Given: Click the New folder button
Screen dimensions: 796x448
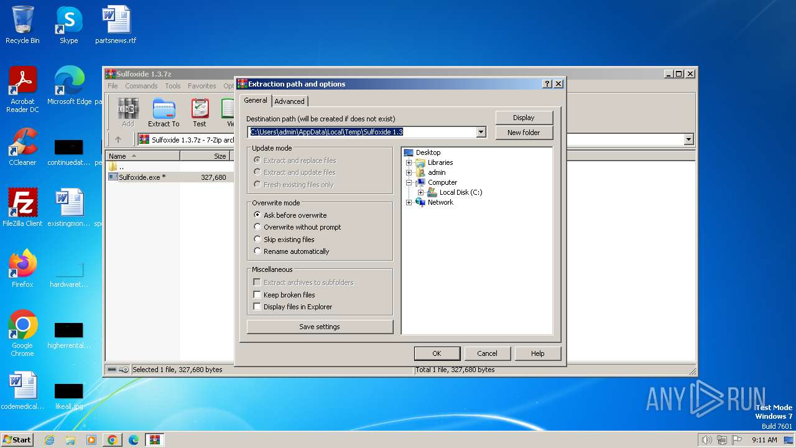Looking at the screenshot, I should tap(524, 133).
